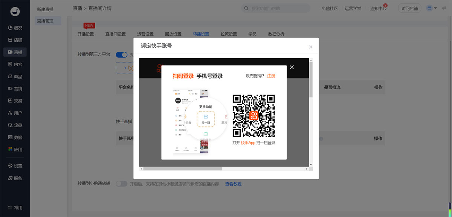Select the 扫码登录 tab
Screen dimensions: 452x217
tap(183, 76)
